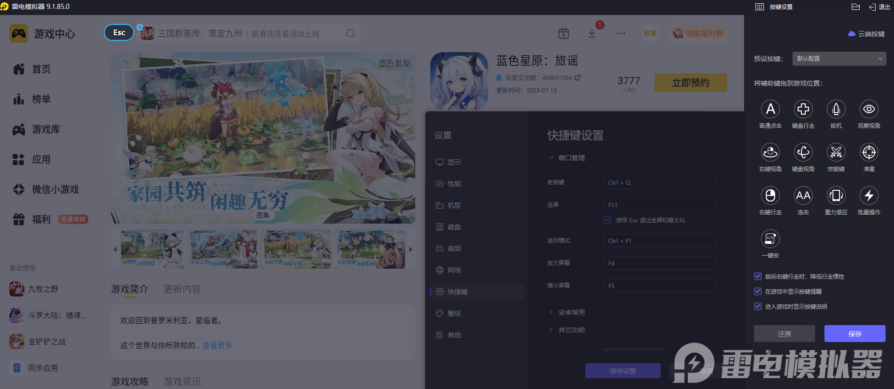Select the highlighted 家园共筑 screenshot thumbnail
The image size is (894, 389).
pyautogui.click(x=296, y=249)
